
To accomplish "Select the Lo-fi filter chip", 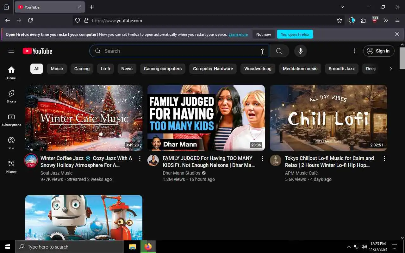I will [105, 69].
